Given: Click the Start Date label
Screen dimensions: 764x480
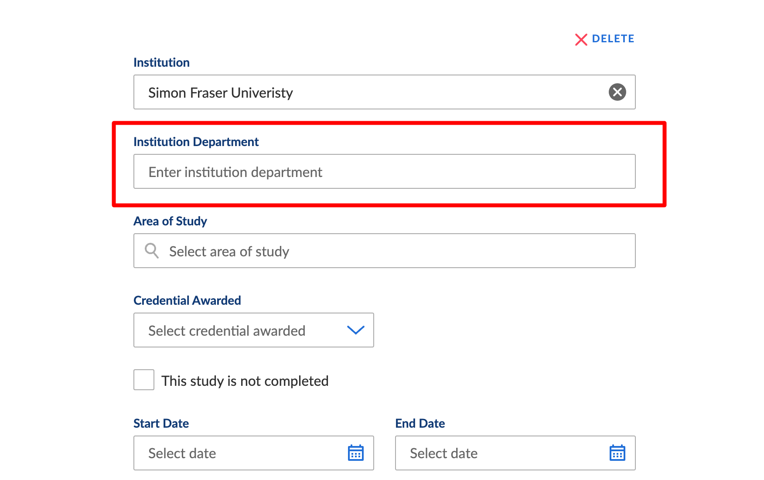Looking at the screenshot, I should tap(161, 424).
